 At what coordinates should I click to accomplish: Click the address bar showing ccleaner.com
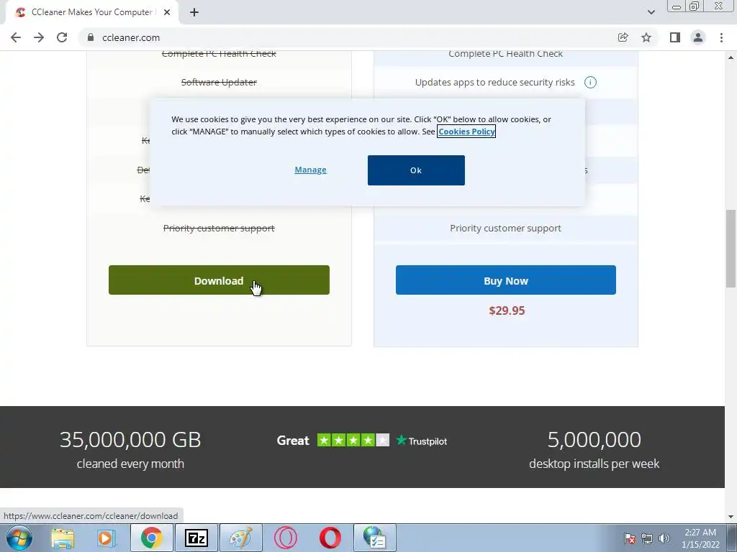[x=348, y=37]
